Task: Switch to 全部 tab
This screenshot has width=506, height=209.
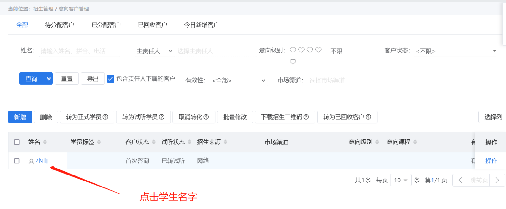Action: 22,25
